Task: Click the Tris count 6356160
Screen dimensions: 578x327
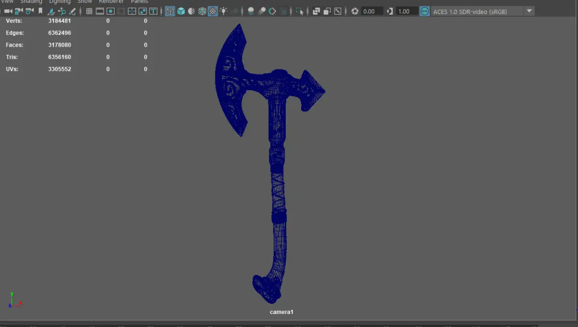Action: pos(60,57)
